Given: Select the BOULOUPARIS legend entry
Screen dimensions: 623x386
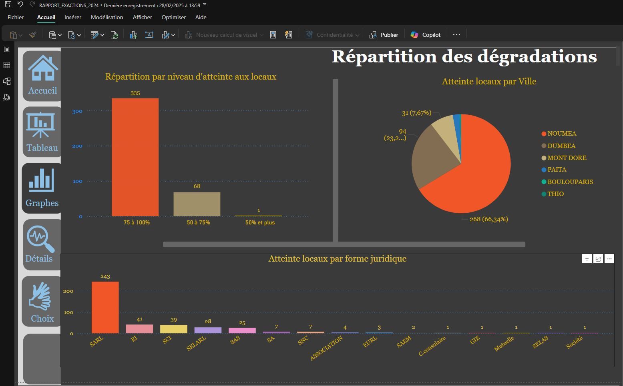Looking at the screenshot, I should point(567,182).
